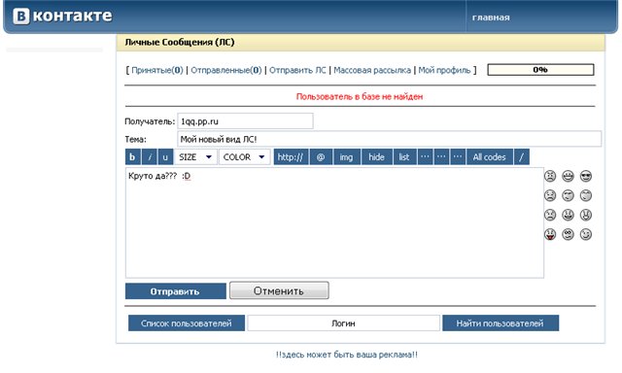The width and height of the screenshot is (622, 373).
Task: Open Мой профиль
Action: pyautogui.click(x=444, y=70)
